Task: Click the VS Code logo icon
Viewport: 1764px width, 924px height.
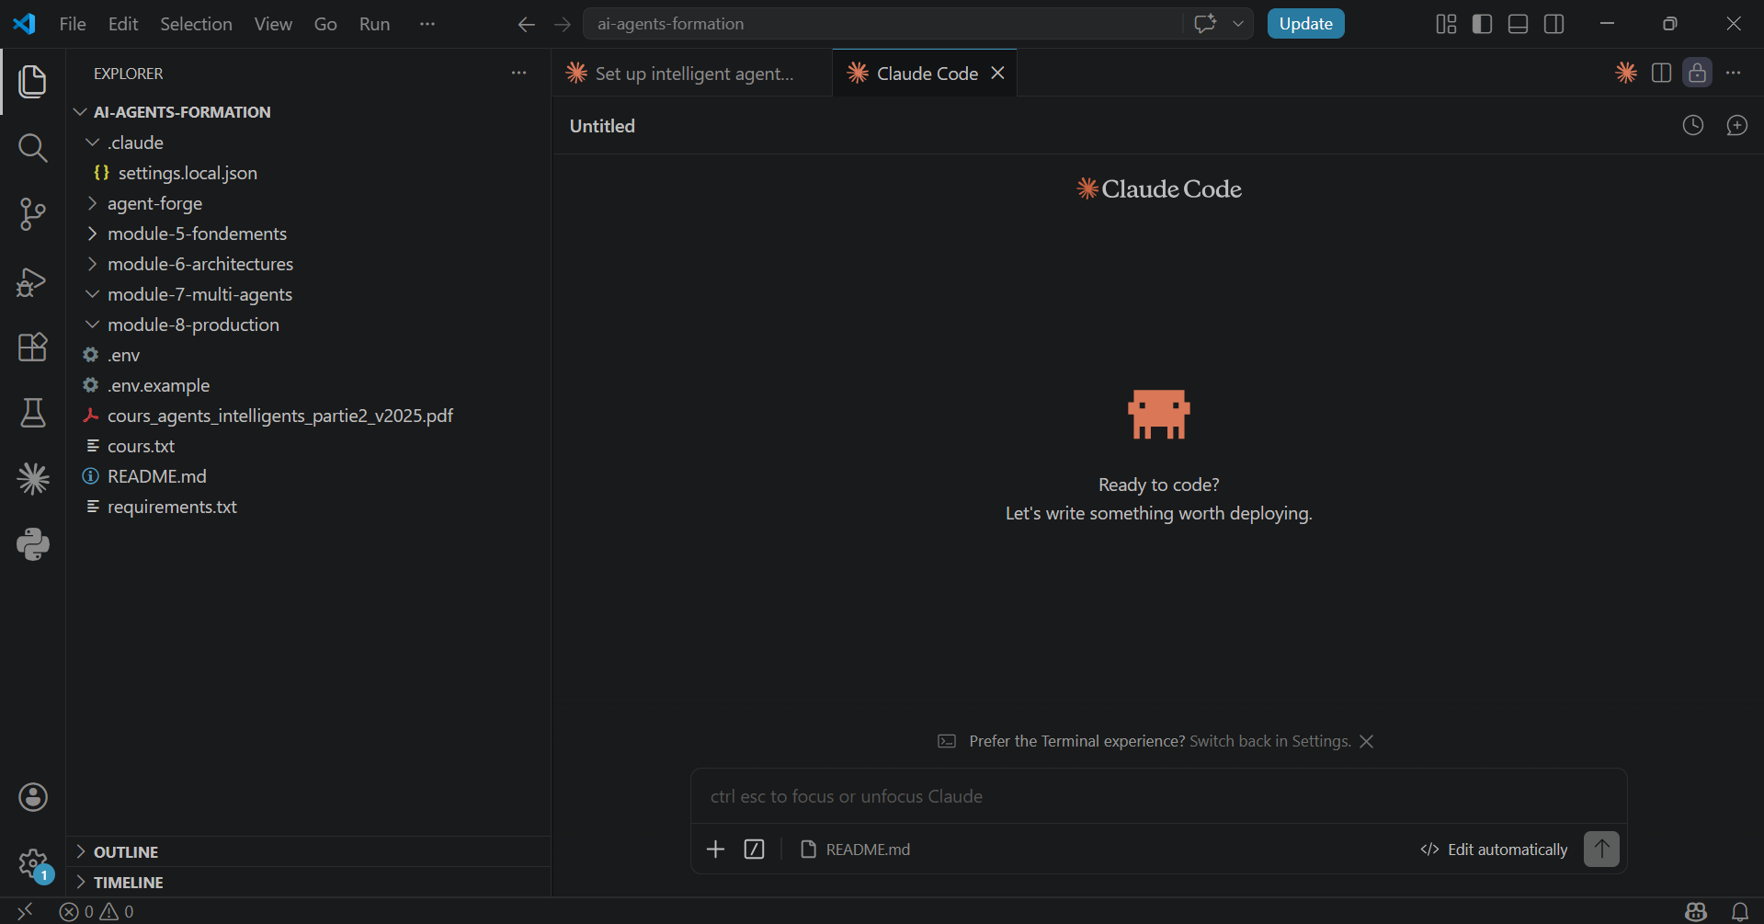Action: click(25, 24)
